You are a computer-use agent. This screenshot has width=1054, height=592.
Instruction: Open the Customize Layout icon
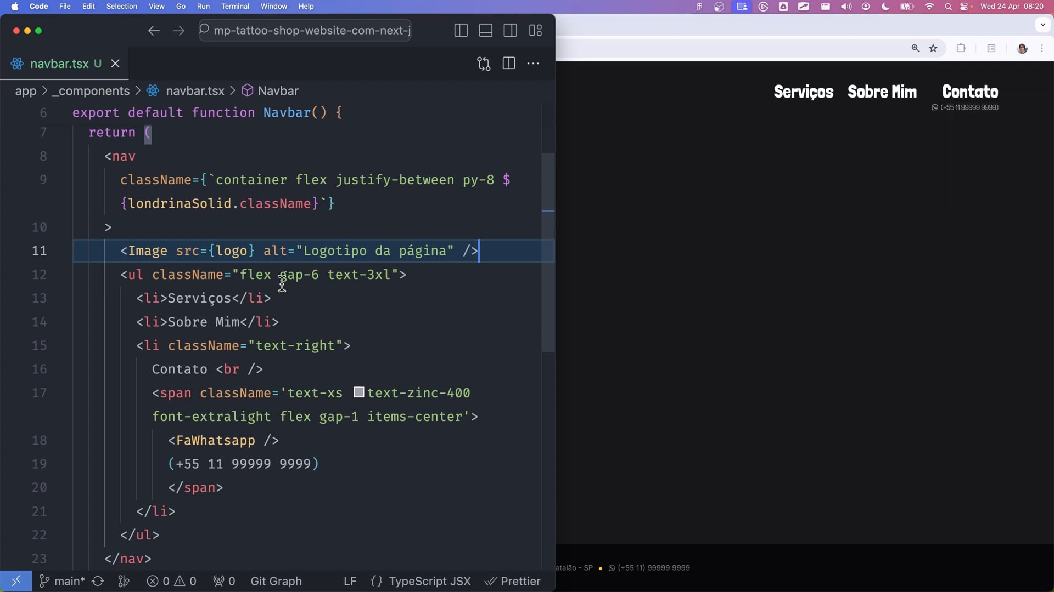pos(535,31)
